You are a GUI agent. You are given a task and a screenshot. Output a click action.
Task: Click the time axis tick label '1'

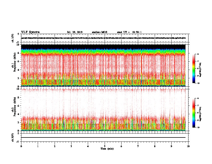pos(38,146)
